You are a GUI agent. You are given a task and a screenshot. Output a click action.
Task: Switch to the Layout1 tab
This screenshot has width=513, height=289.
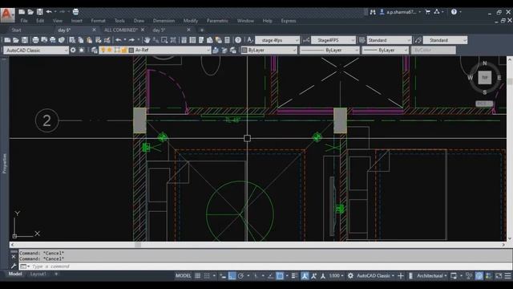tap(38, 274)
